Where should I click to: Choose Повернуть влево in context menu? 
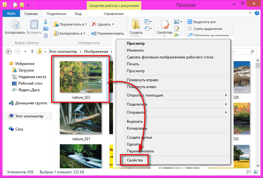tap(142, 87)
